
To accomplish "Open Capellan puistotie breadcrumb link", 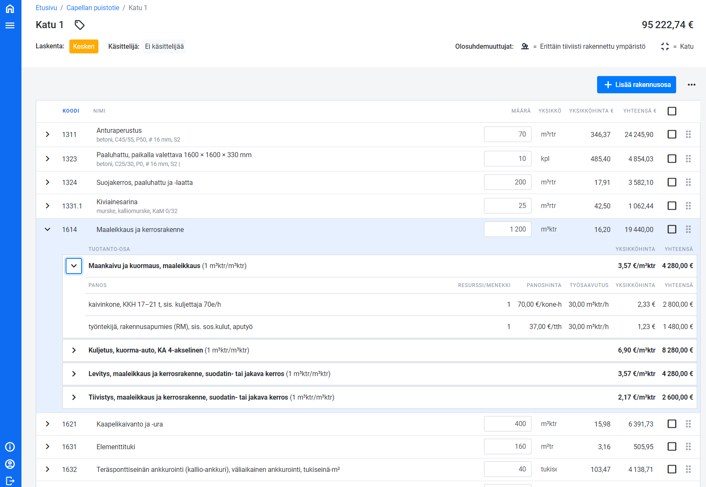I will click(93, 8).
